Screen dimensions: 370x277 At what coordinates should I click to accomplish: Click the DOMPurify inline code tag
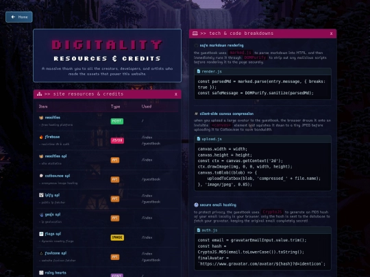pos(255,57)
